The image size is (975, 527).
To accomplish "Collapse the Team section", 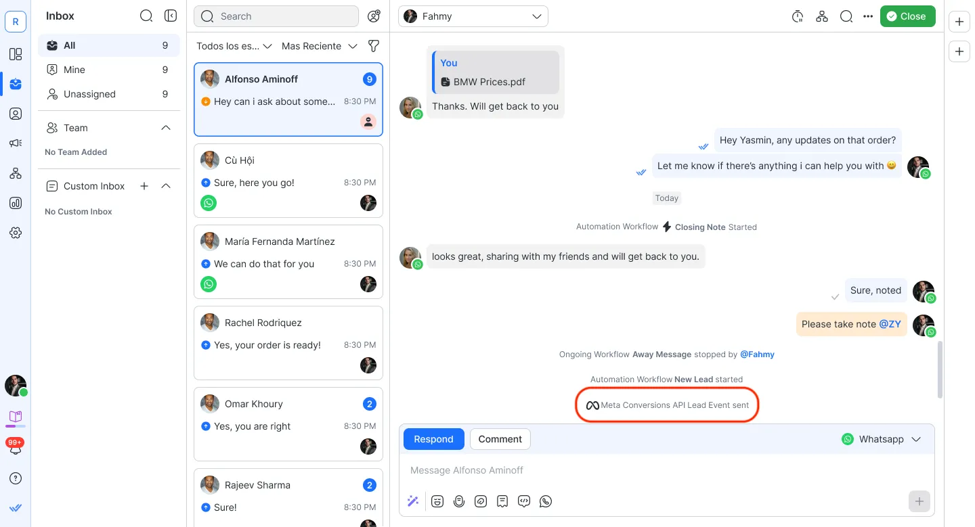I will click(x=166, y=128).
